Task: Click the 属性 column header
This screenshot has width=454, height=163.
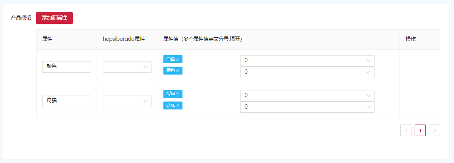Action: tap(47, 39)
